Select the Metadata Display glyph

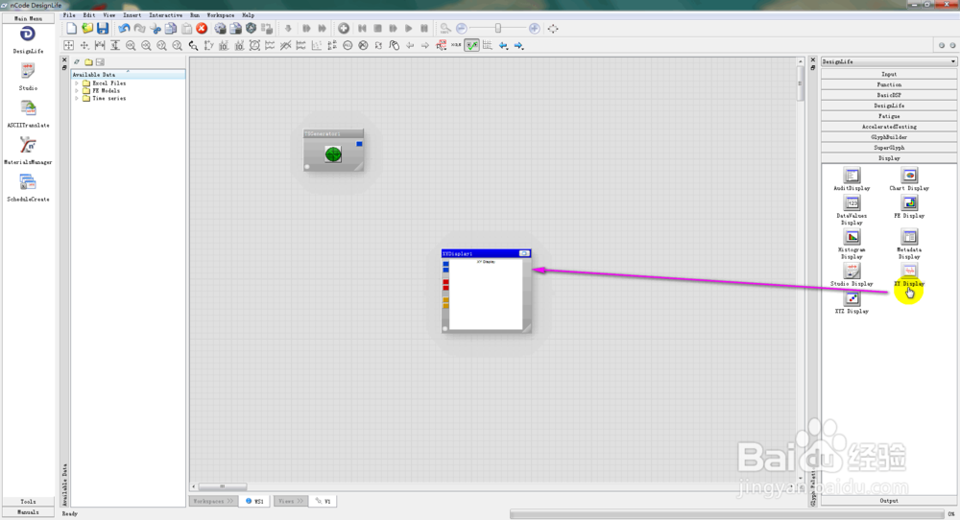click(x=909, y=244)
